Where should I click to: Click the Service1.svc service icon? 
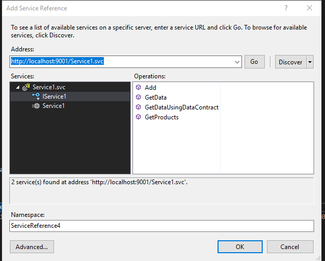tap(26, 87)
